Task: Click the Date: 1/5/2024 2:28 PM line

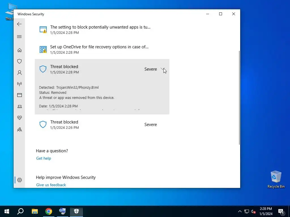Action: click(58, 106)
